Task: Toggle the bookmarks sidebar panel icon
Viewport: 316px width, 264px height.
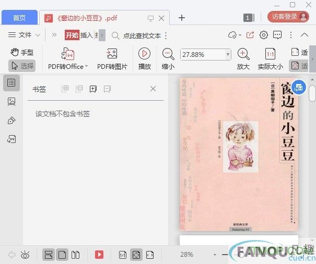Action: (x=11, y=83)
